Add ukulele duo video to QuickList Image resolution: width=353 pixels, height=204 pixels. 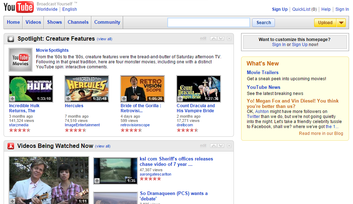12,201
